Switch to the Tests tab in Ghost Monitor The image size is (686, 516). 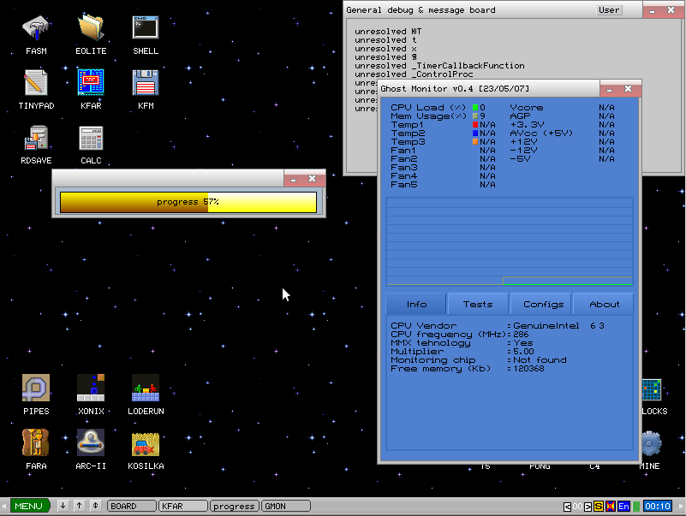(x=477, y=303)
